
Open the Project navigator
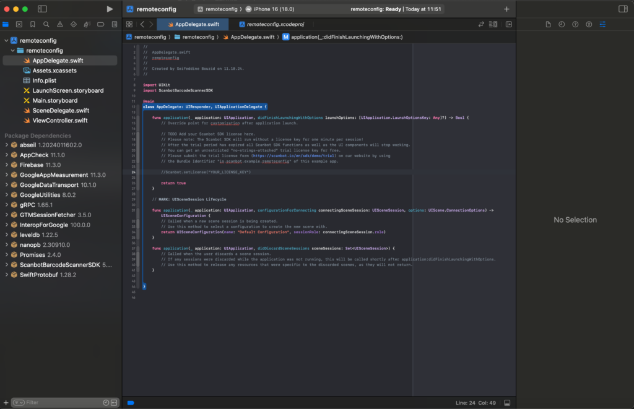[x=6, y=24]
